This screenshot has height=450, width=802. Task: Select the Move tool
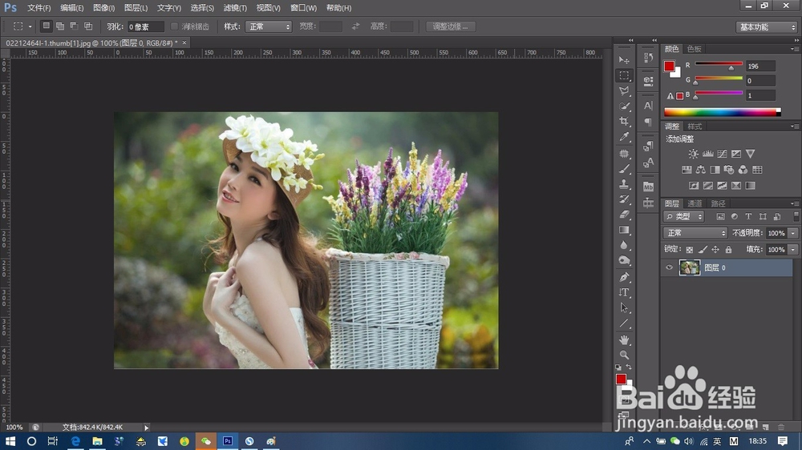tap(624, 60)
